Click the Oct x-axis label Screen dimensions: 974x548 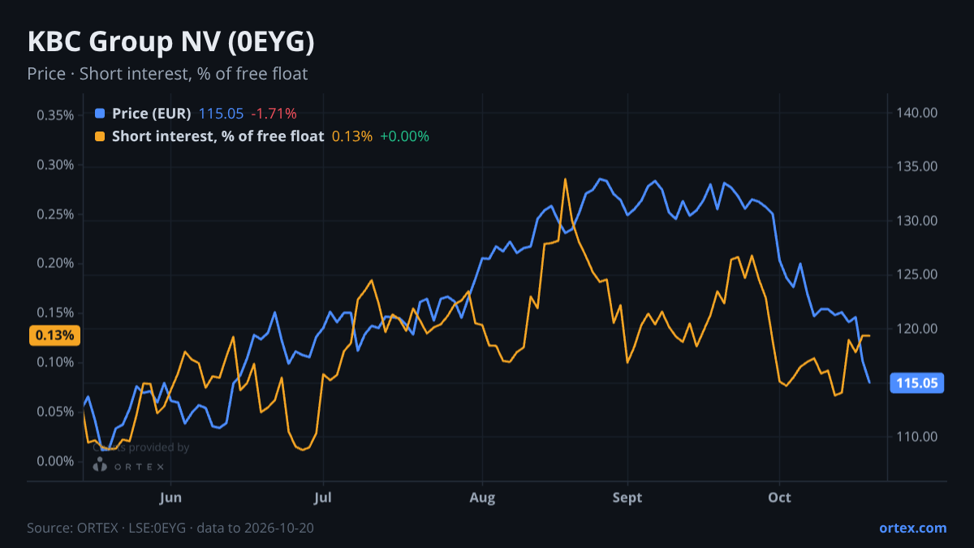click(779, 497)
